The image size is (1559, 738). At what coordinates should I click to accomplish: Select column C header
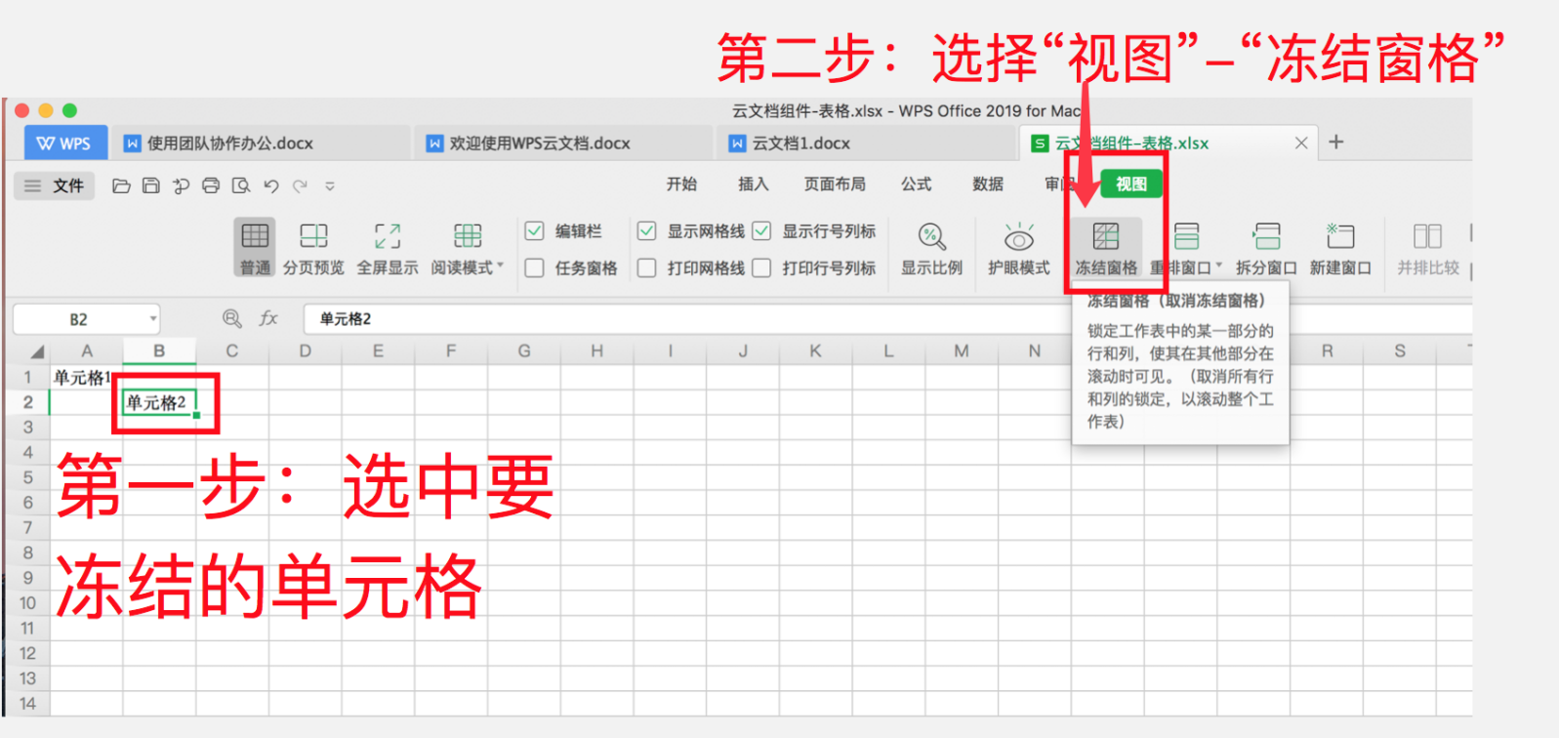pyautogui.click(x=231, y=351)
